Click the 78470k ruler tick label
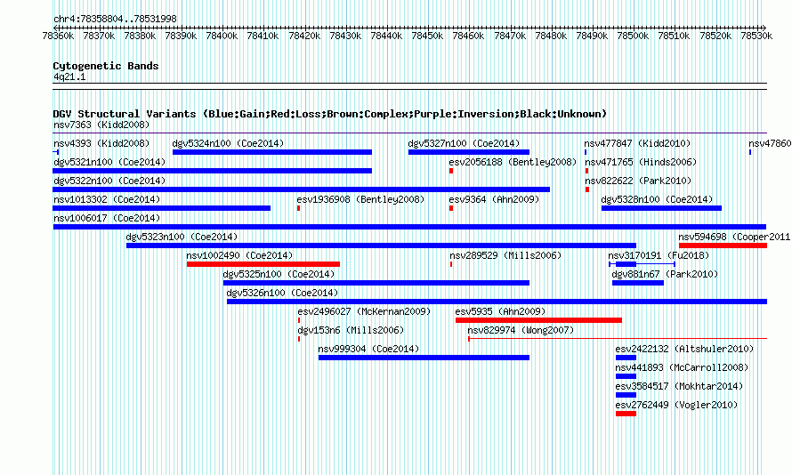Screen dimensions: 792x475 click(510, 36)
